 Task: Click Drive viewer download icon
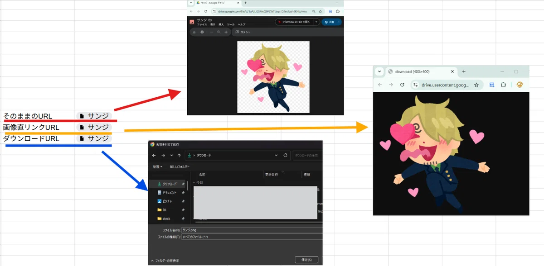click(194, 32)
